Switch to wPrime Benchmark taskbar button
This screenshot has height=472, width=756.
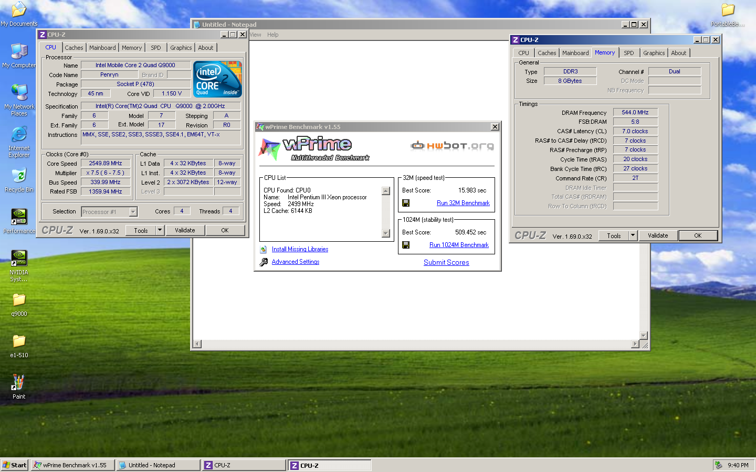[x=73, y=465]
